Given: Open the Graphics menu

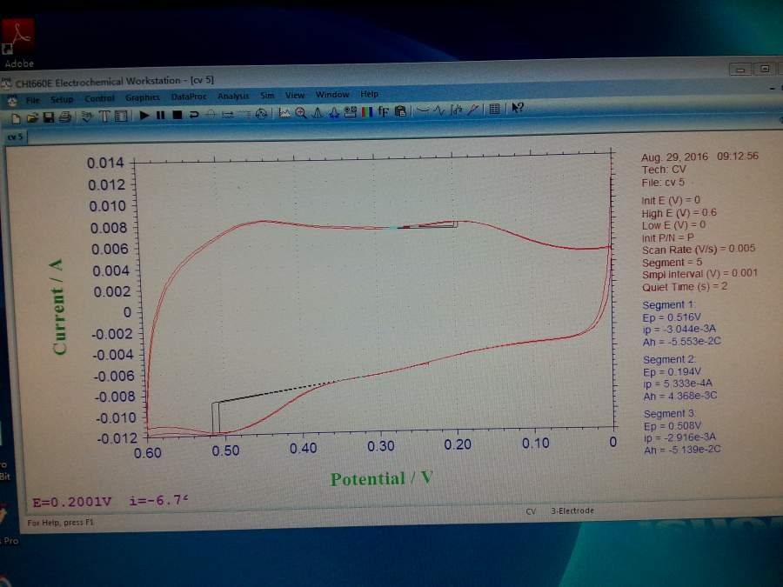Looking at the screenshot, I should [x=143, y=97].
